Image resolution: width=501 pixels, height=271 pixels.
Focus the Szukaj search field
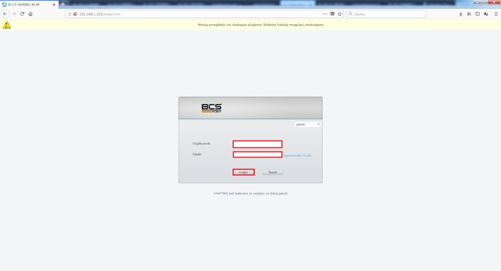click(x=386, y=14)
